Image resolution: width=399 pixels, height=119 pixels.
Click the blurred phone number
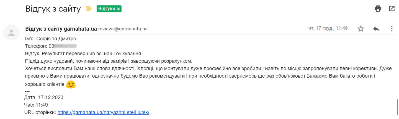pos(65,46)
